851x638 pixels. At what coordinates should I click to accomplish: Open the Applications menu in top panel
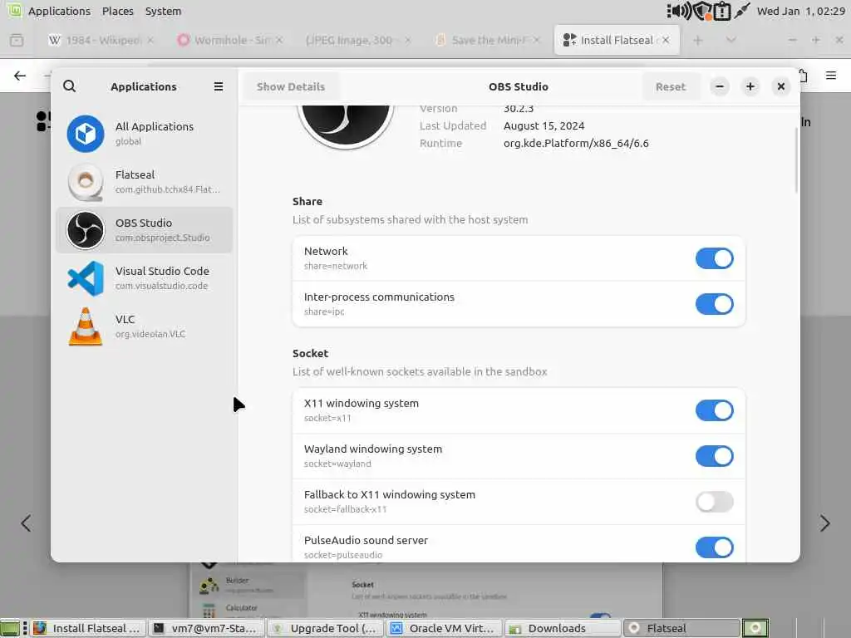coord(59,11)
